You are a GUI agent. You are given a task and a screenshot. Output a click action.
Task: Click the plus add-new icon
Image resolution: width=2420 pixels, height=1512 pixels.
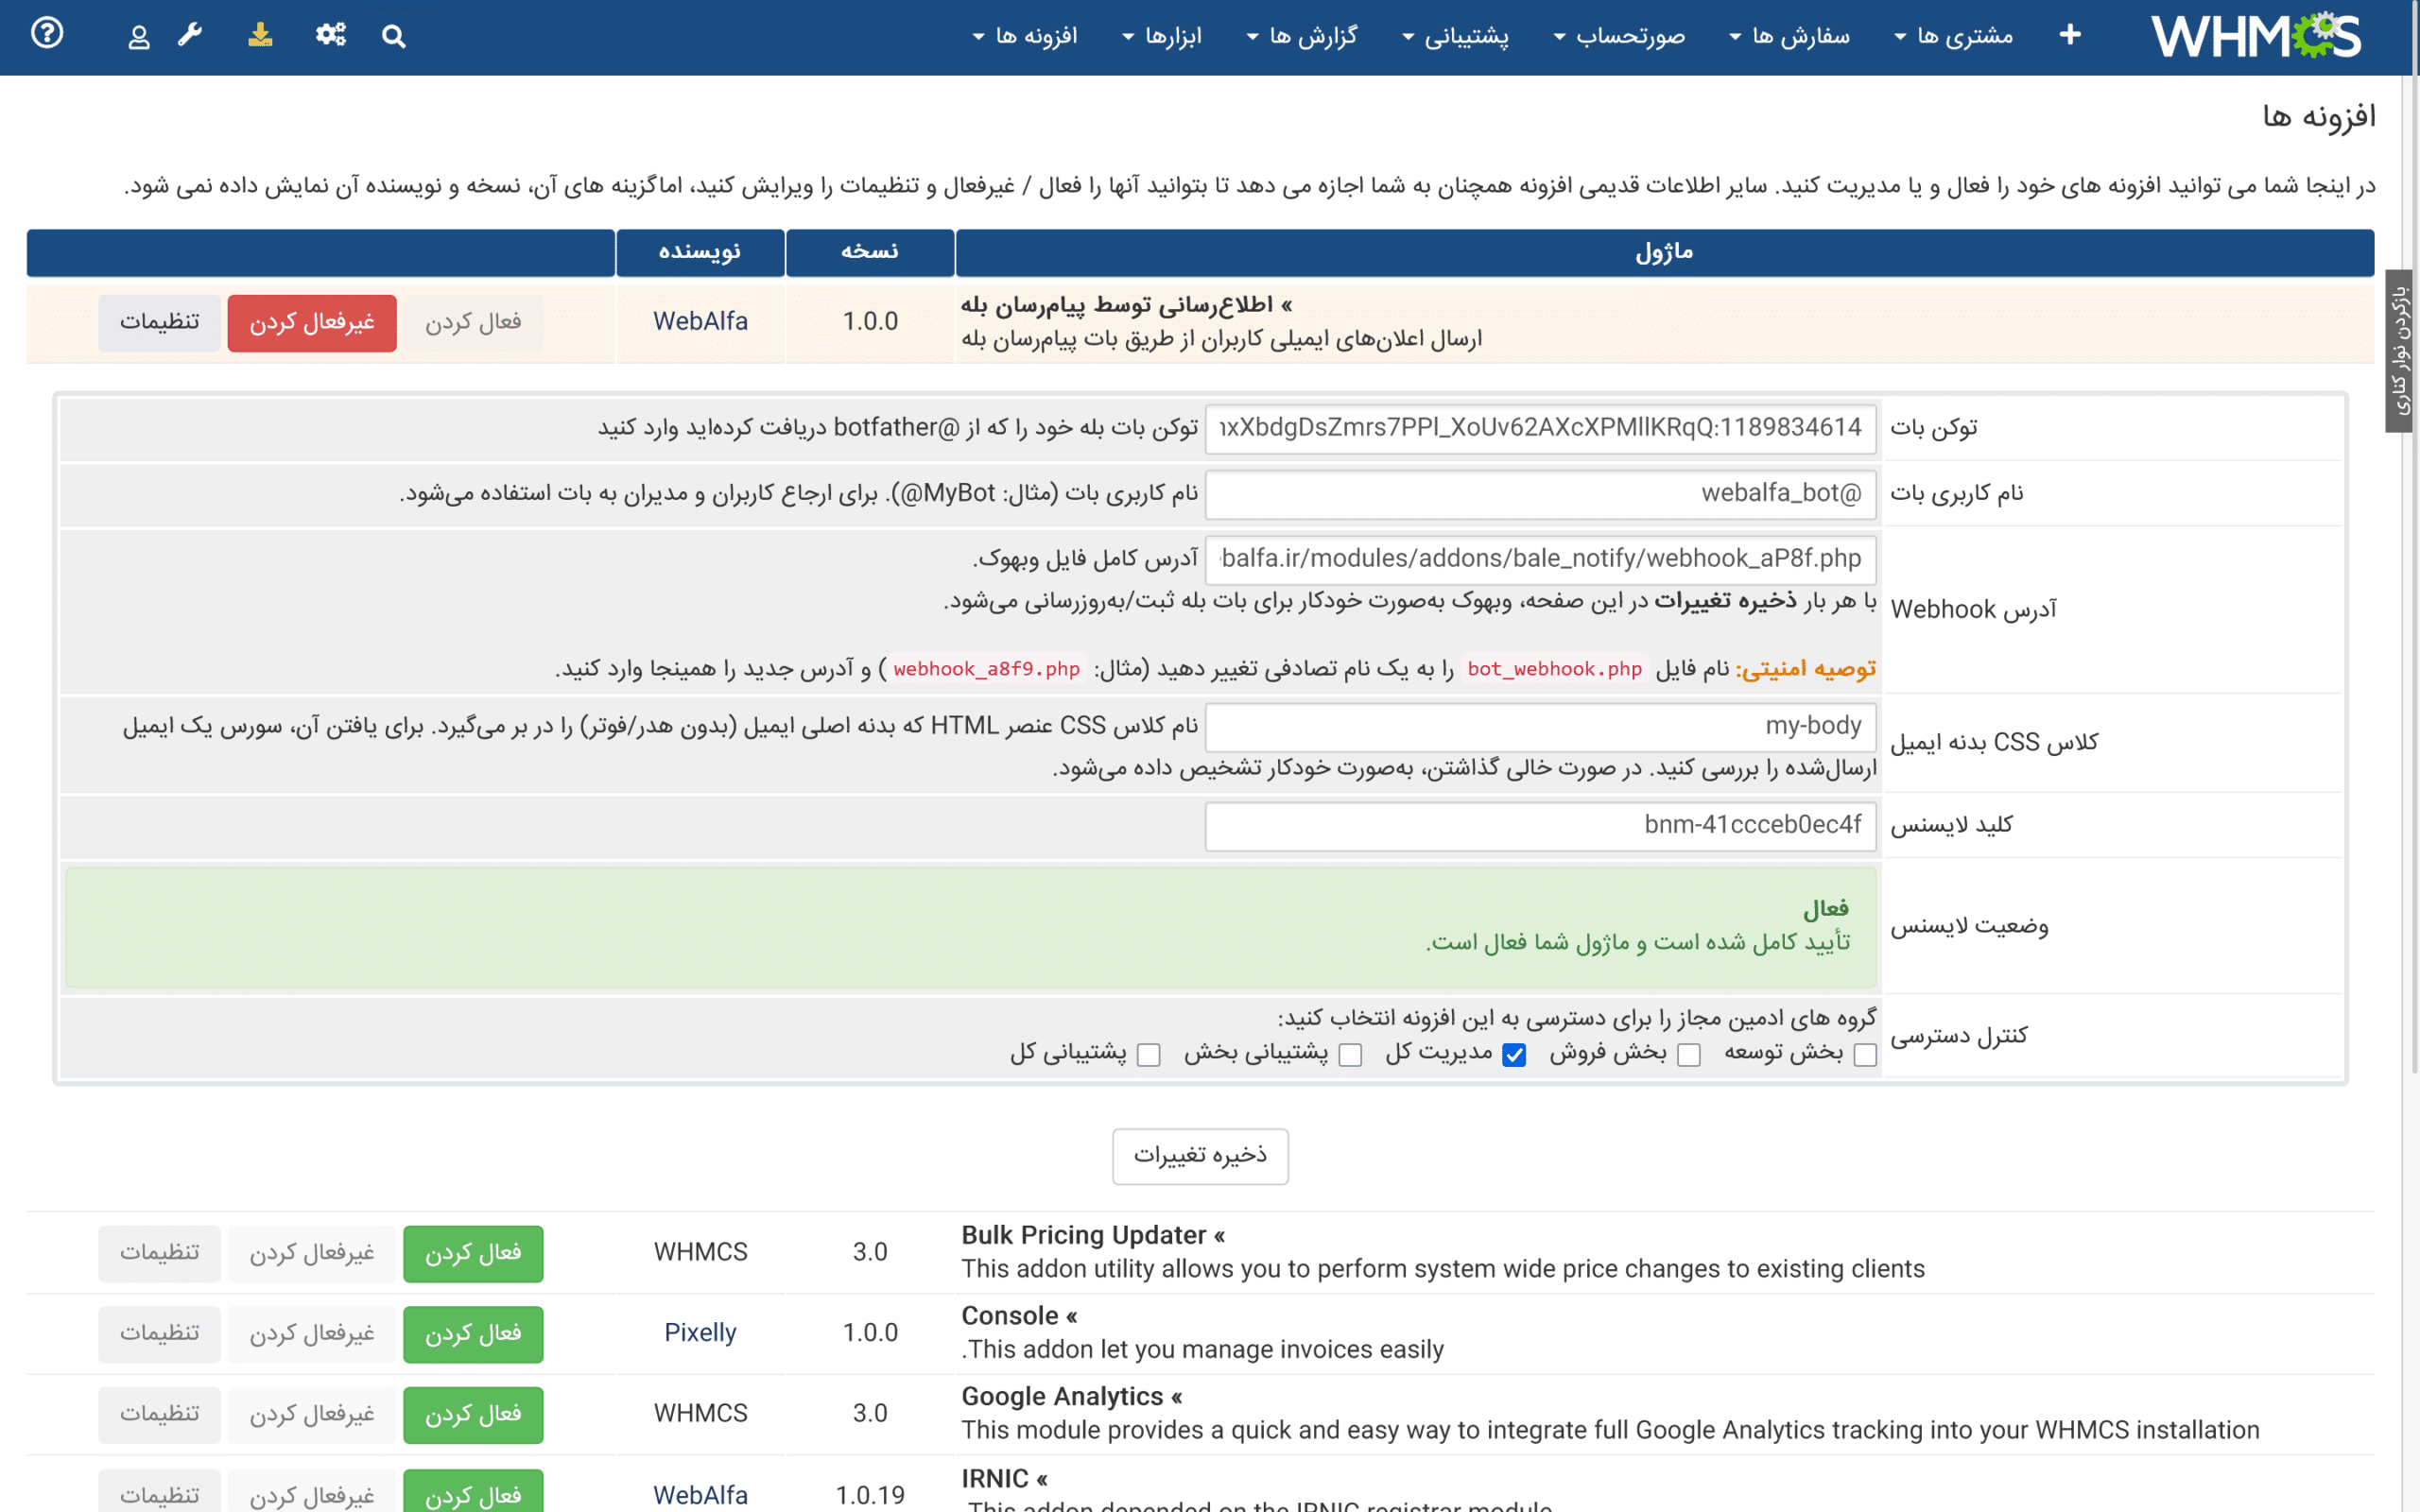click(x=2070, y=35)
